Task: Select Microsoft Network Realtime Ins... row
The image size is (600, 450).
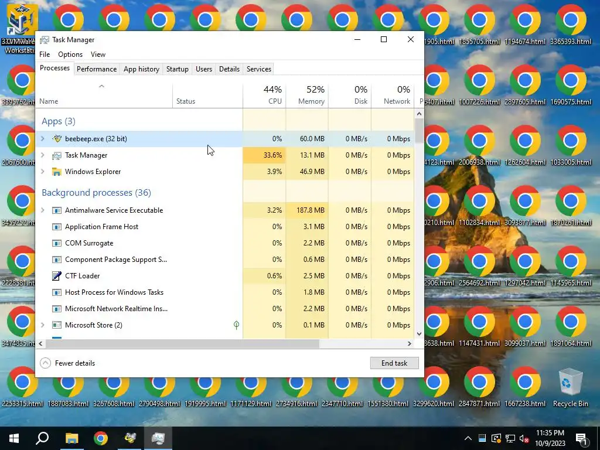Action: point(225,309)
